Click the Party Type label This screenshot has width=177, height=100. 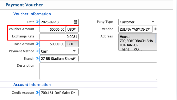point(105,22)
